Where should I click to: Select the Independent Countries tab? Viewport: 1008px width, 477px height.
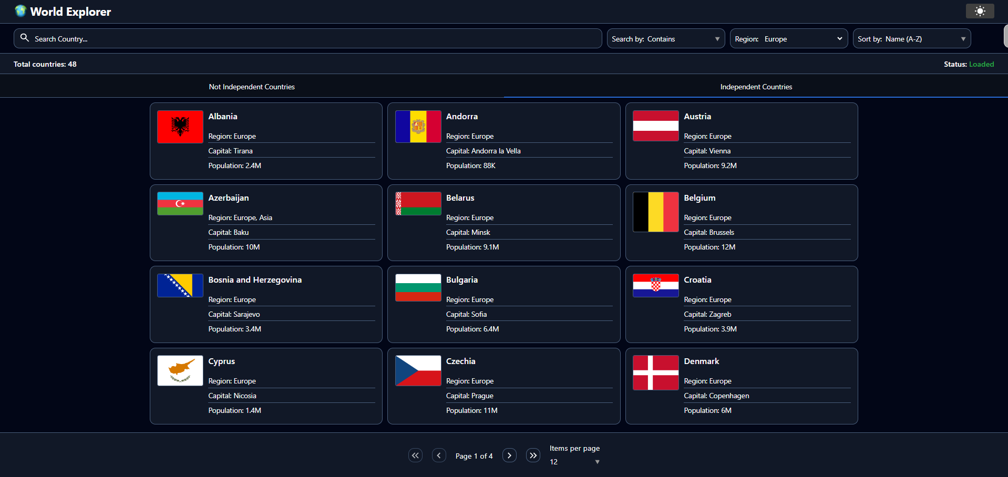click(756, 87)
